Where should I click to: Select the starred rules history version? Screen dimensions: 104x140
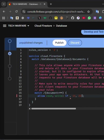pos(10,54)
